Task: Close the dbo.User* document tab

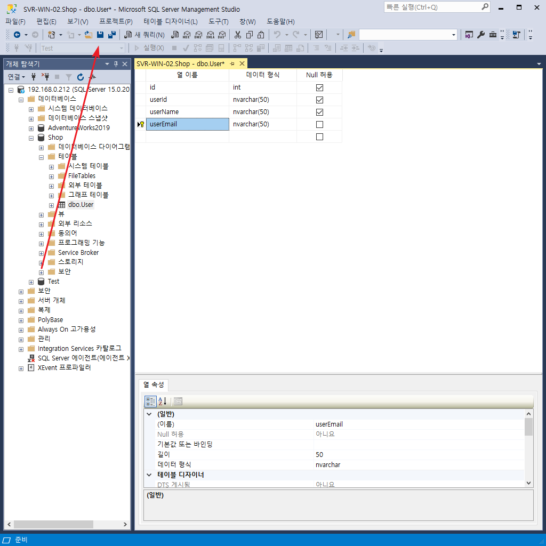Action: tap(242, 64)
